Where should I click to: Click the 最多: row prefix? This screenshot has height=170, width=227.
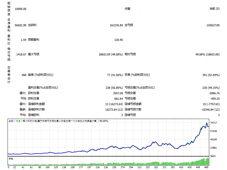[23, 110]
